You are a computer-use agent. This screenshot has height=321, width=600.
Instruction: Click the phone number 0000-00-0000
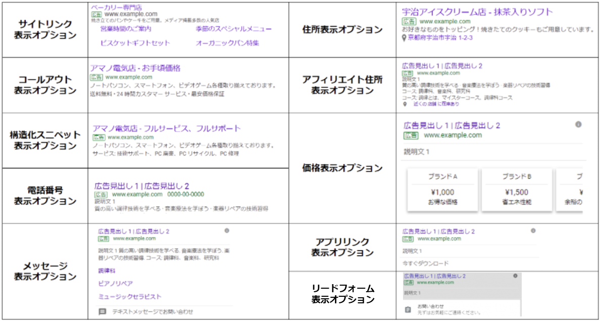(x=185, y=194)
